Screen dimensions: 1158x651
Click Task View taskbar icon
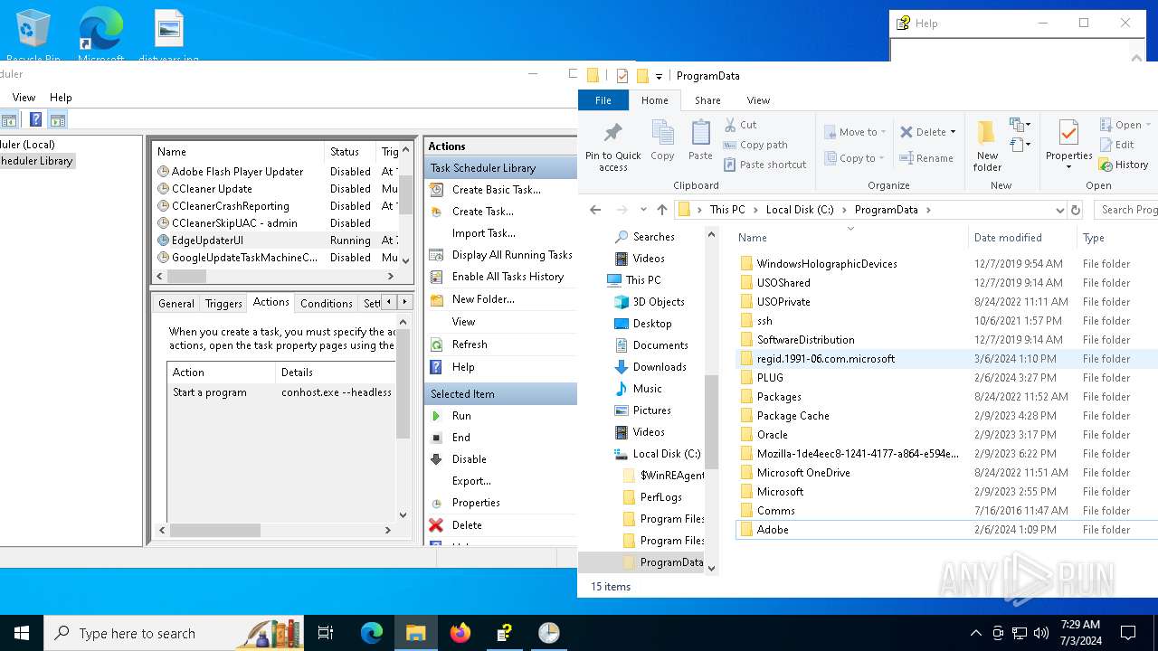tap(326, 633)
